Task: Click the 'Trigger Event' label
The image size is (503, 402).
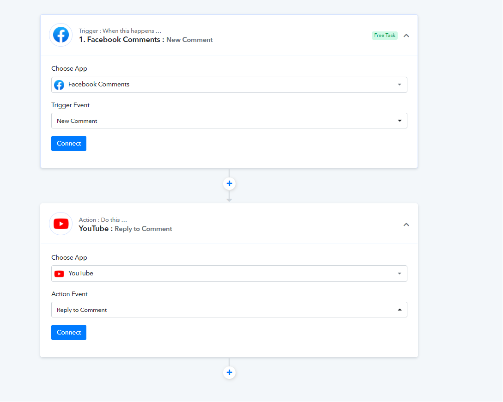Action: (70, 105)
